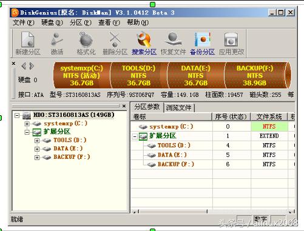
Task: Close the disk bar with its X
Action: coord(13,64)
